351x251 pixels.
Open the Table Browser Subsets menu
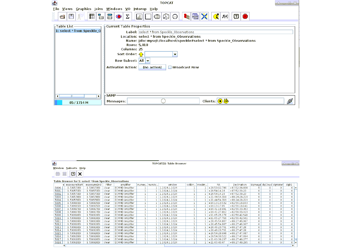click(x=72, y=168)
